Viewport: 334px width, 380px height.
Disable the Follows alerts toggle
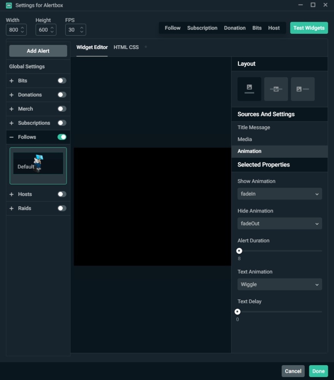tap(62, 137)
